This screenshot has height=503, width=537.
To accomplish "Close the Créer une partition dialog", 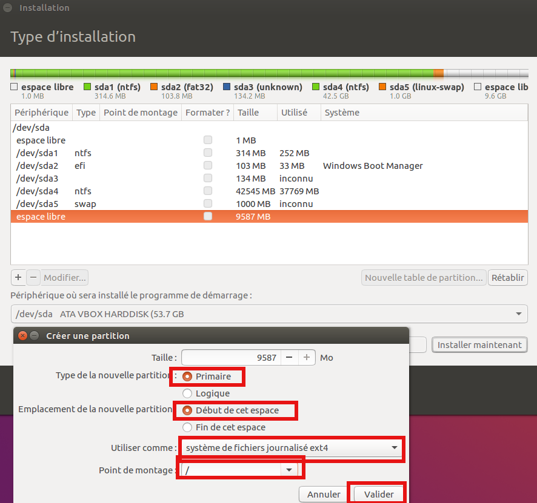I will (x=22, y=336).
